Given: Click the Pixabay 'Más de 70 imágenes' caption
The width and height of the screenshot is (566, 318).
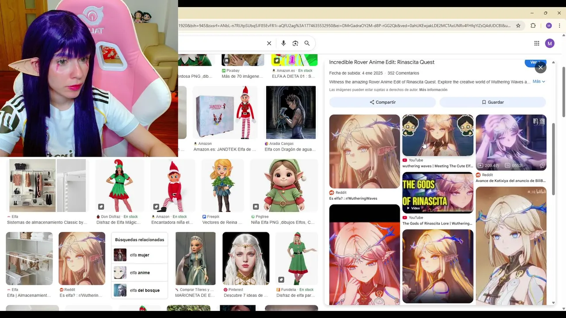Looking at the screenshot, I should tap(242, 76).
